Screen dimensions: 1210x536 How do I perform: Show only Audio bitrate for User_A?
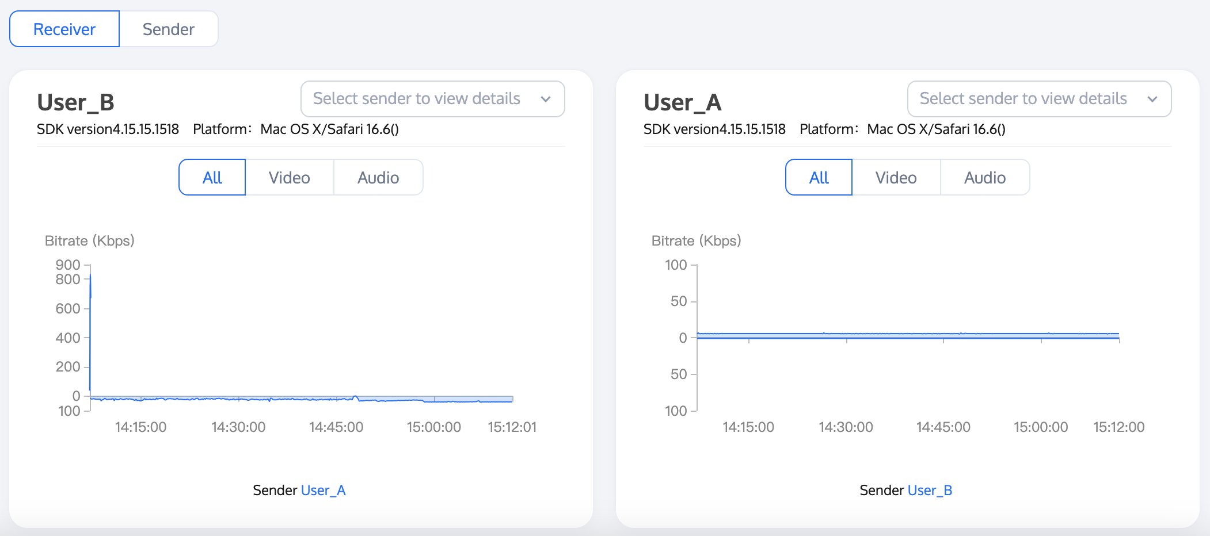pyautogui.click(x=985, y=178)
